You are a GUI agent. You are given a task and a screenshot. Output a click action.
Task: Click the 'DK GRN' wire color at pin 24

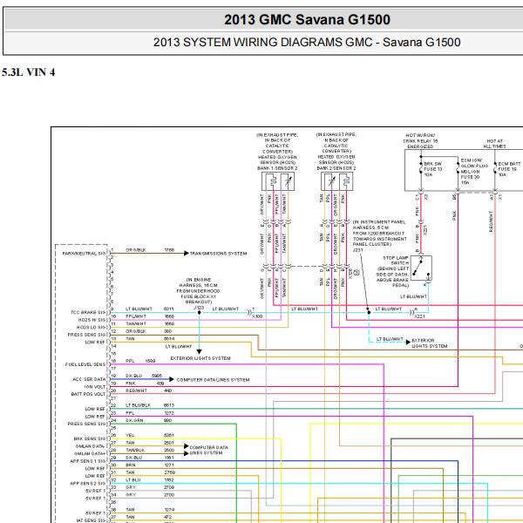point(134,421)
